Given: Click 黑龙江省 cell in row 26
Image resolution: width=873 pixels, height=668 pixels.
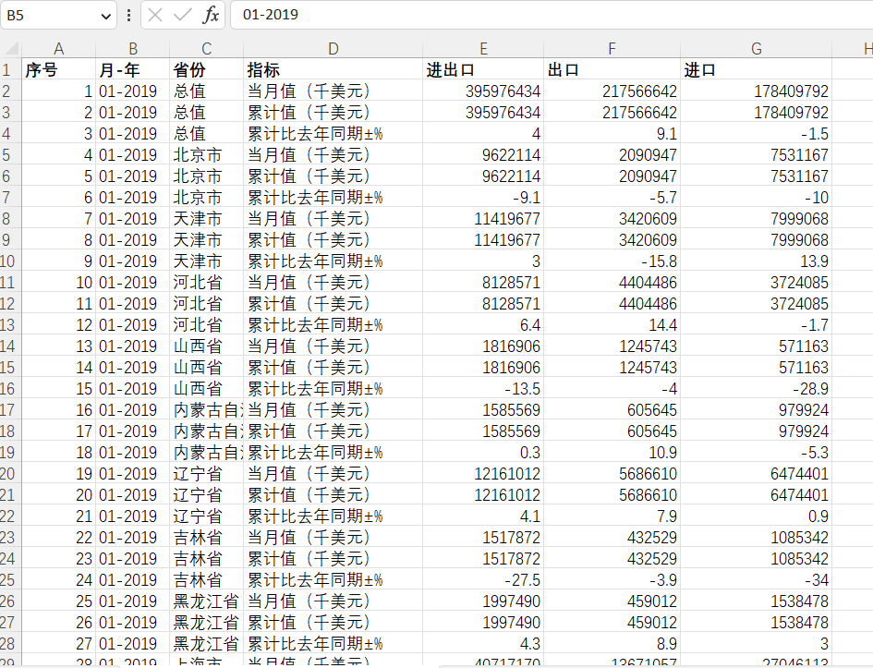Looking at the screenshot, I should (207, 601).
